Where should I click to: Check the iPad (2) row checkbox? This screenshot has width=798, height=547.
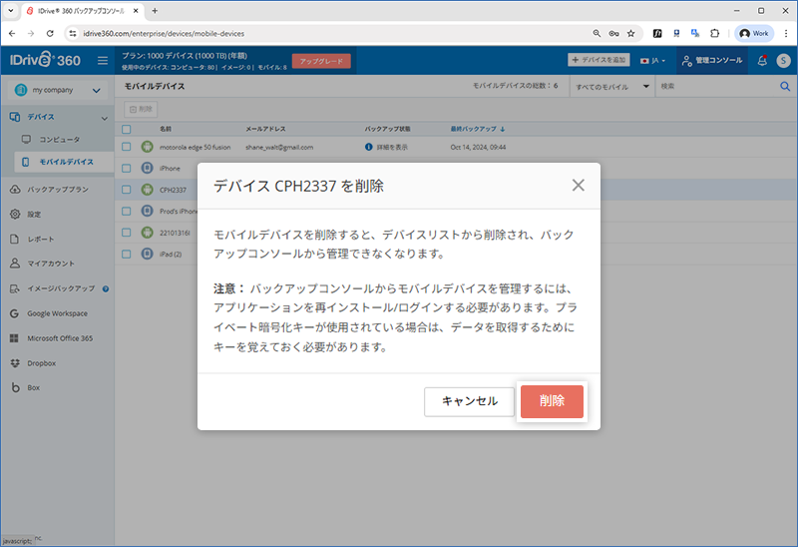pyautogui.click(x=126, y=254)
